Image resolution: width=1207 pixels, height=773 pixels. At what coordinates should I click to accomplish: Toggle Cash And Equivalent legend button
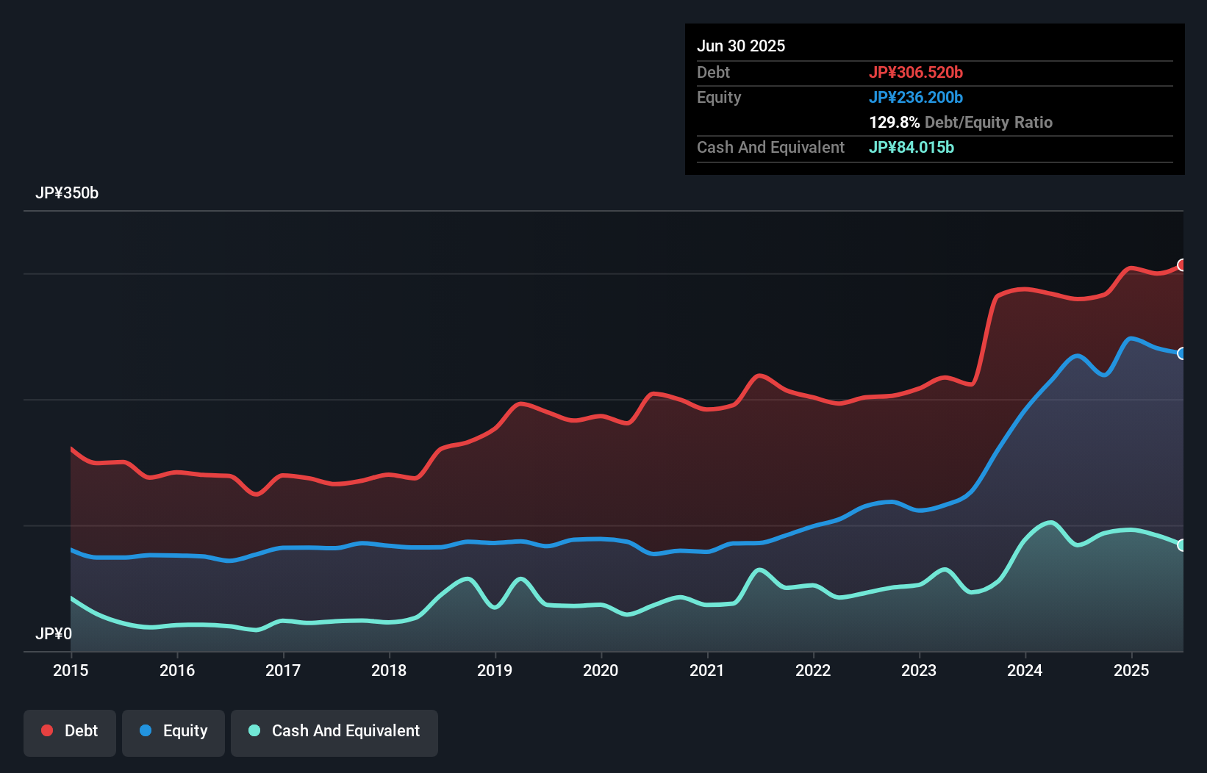[334, 733]
